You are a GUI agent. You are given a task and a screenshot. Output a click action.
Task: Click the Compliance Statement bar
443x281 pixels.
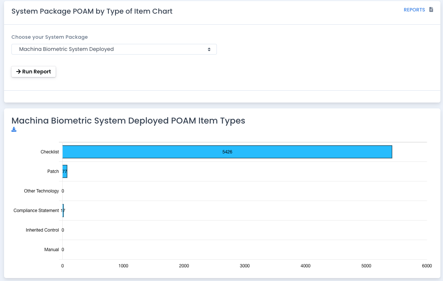pos(63,211)
